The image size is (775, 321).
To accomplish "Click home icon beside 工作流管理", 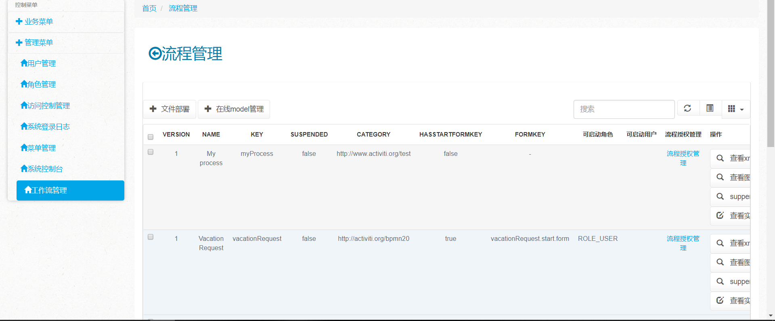I will pyautogui.click(x=28, y=190).
